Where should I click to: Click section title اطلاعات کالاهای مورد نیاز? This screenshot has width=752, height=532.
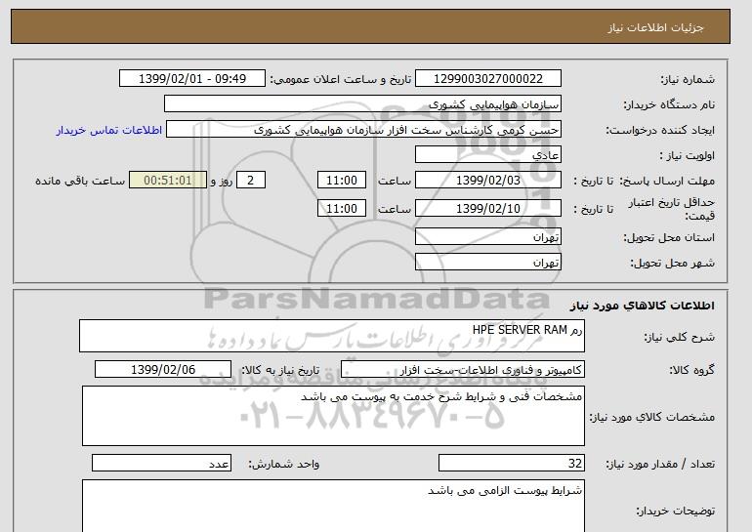(x=642, y=306)
